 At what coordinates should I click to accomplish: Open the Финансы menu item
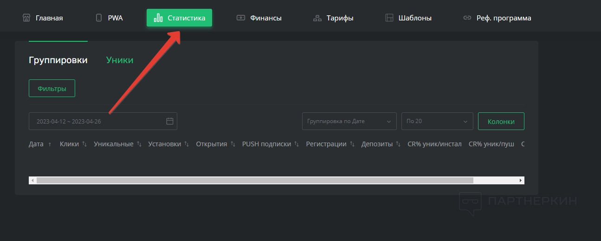[259, 18]
